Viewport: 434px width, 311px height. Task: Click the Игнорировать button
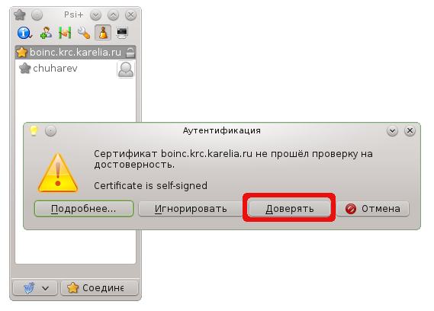click(191, 208)
